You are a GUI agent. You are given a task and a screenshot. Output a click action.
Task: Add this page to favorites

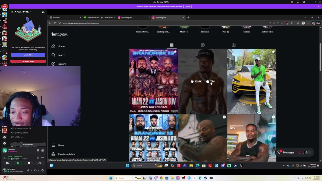pyautogui.click(x=282, y=23)
